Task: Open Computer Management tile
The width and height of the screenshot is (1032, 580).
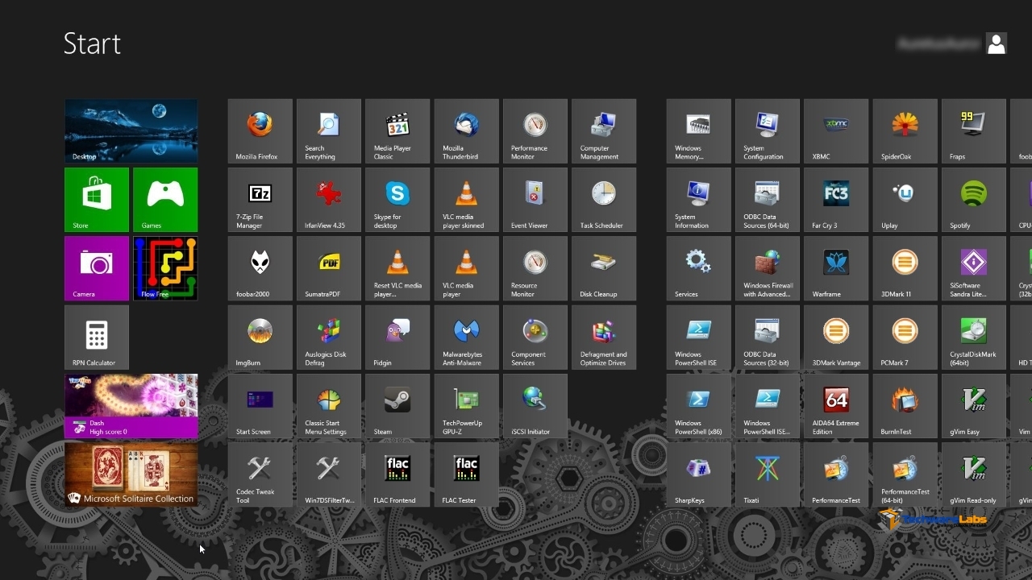Action: 604,131
